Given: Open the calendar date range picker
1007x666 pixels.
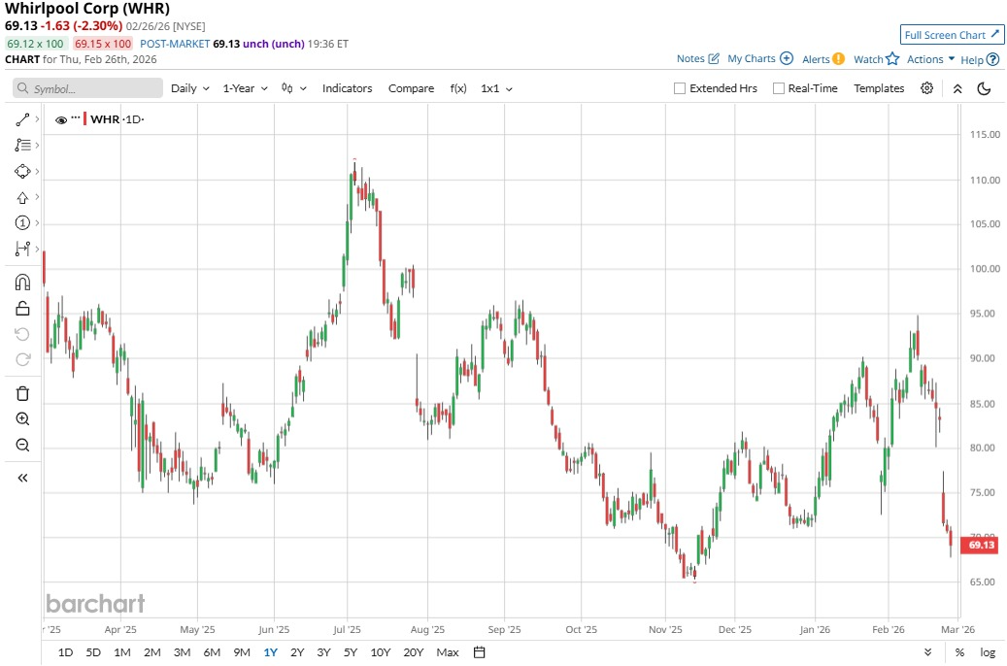Looking at the screenshot, I should (479, 652).
